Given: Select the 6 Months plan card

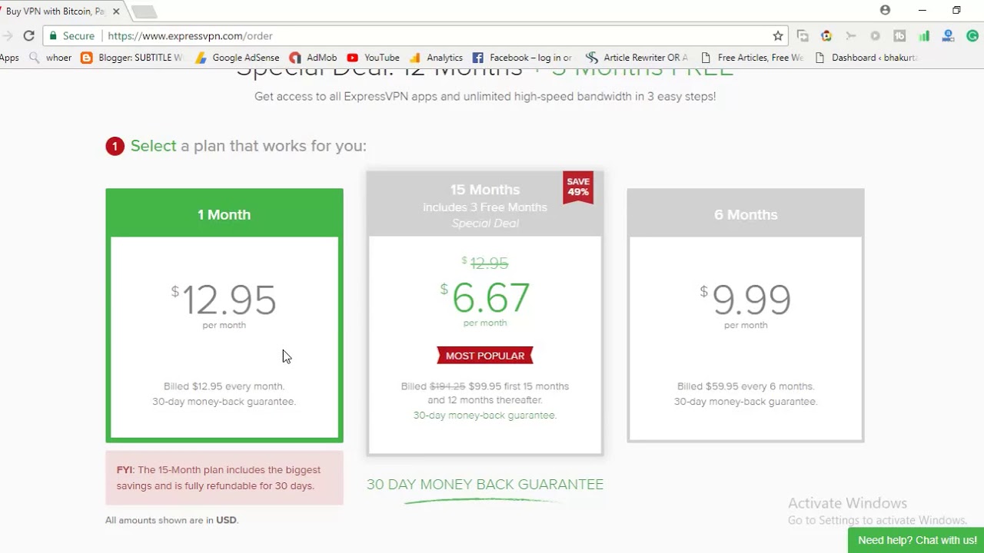Looking at the screenshot, I should click(x=746, y=316).
